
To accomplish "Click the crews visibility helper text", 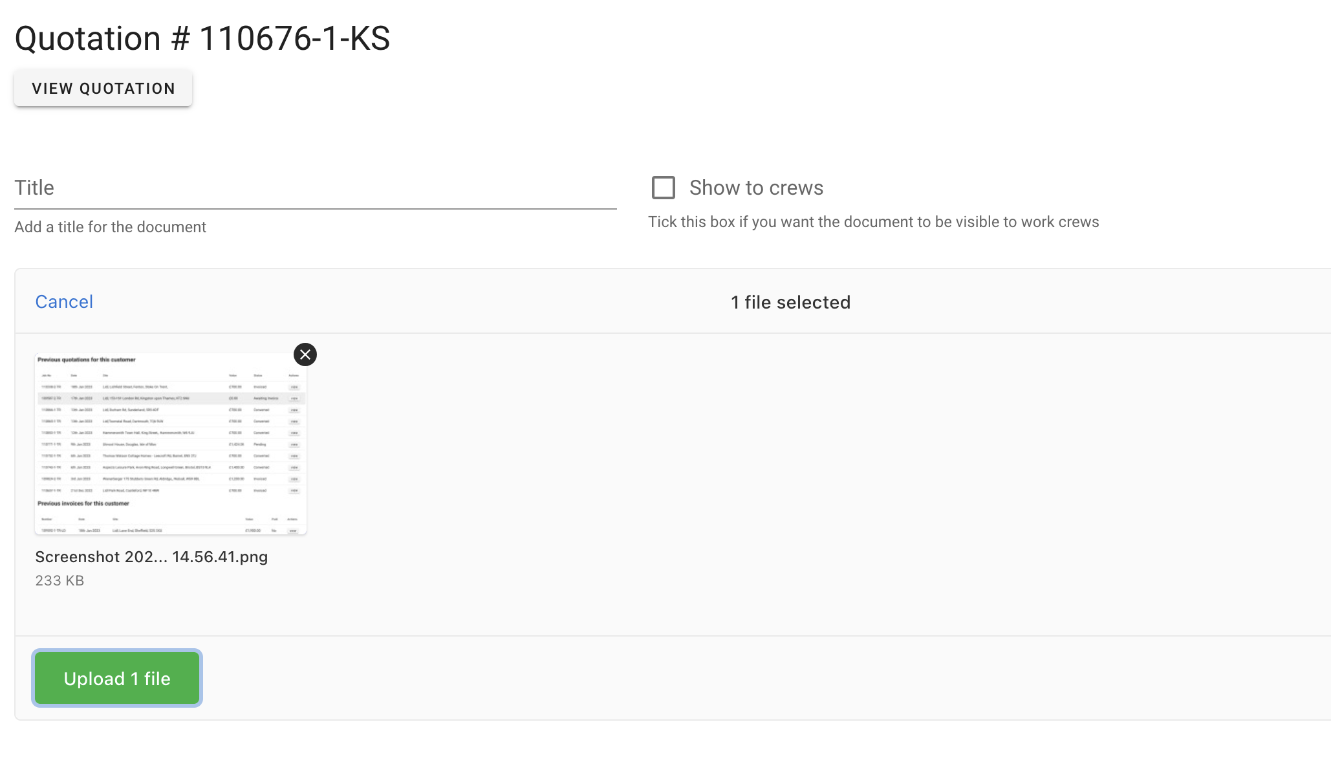I will [873, 222].
